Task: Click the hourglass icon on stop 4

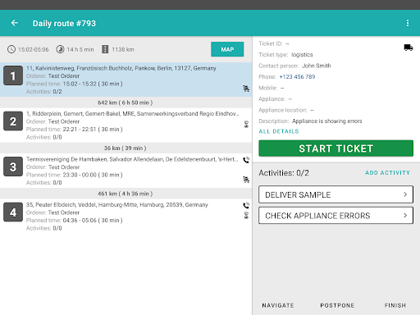Action: [246, 215]
